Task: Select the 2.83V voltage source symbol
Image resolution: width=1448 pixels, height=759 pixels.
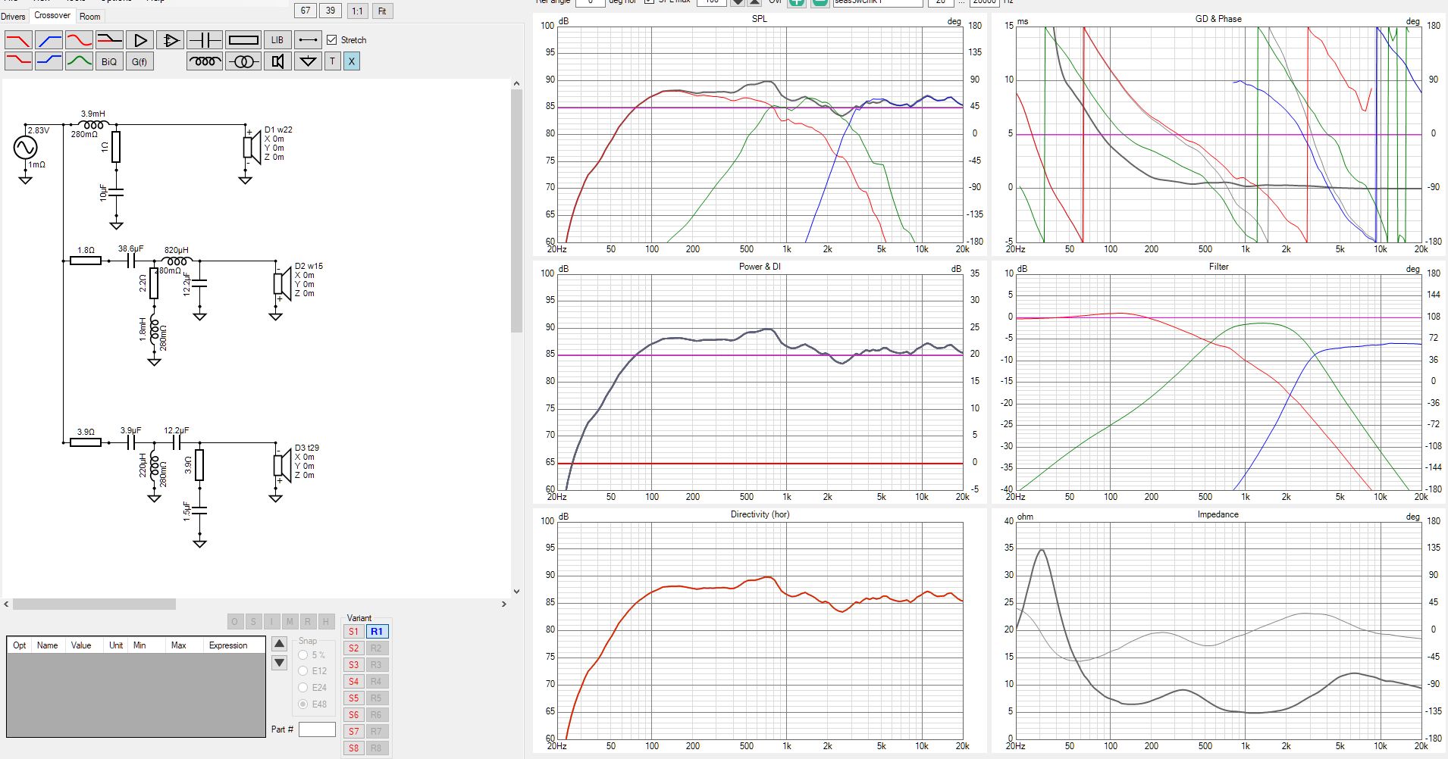Action: [25, 147]
